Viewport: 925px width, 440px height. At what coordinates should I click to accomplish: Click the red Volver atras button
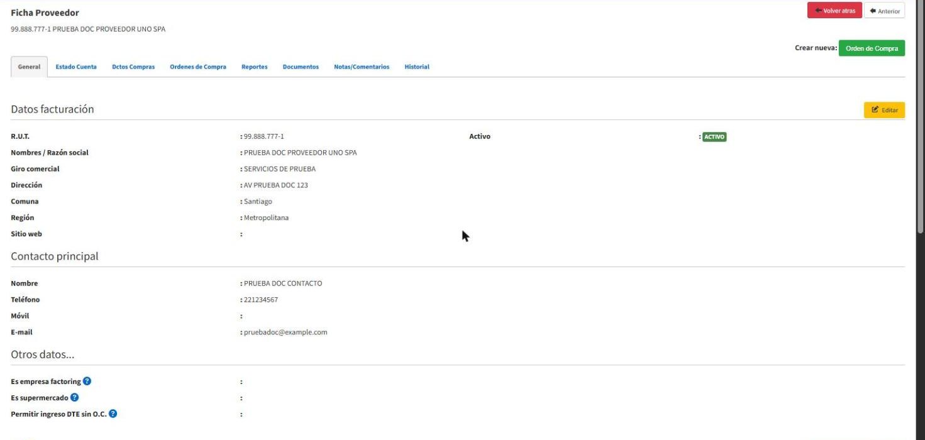click(x=834, y=11)
